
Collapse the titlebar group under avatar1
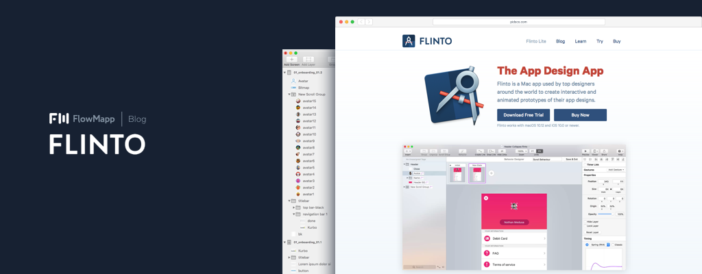tap(289, 201)
